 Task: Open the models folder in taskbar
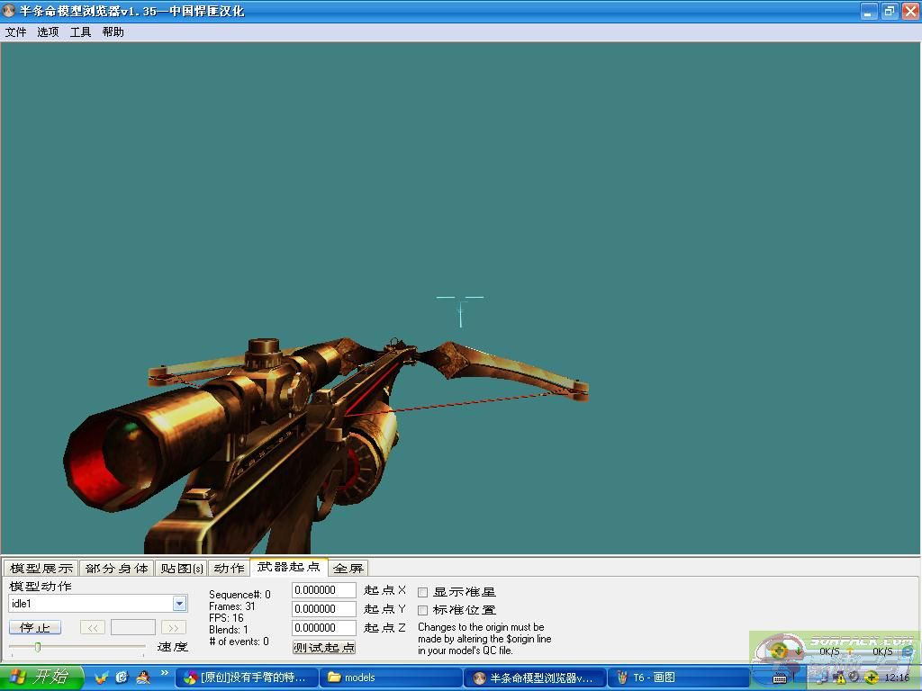389,678
